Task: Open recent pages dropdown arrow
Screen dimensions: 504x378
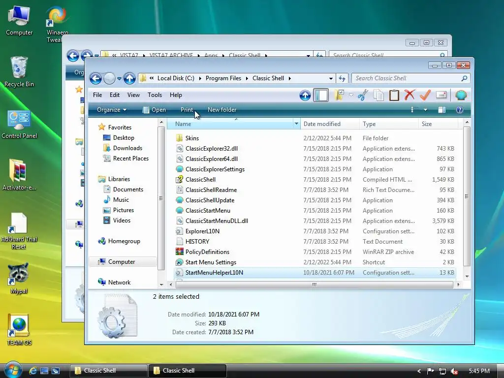Action: [x=119, y=78]
